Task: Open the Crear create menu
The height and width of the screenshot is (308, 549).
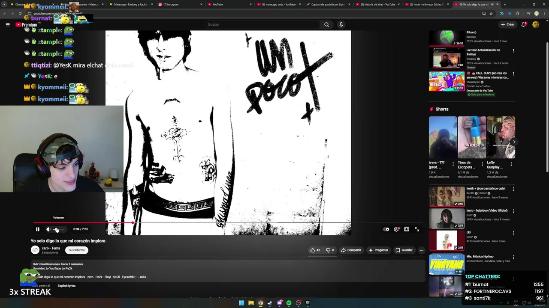Action: click(507, 24)
